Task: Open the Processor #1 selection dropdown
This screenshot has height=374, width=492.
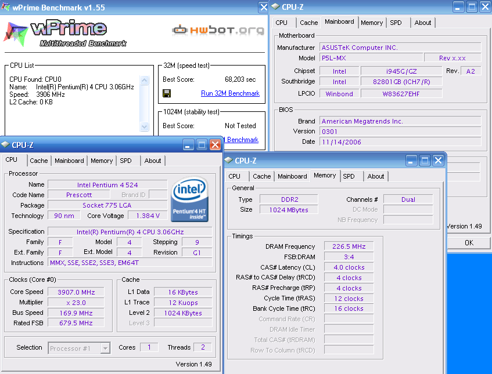Action: [x=106, y=348]
